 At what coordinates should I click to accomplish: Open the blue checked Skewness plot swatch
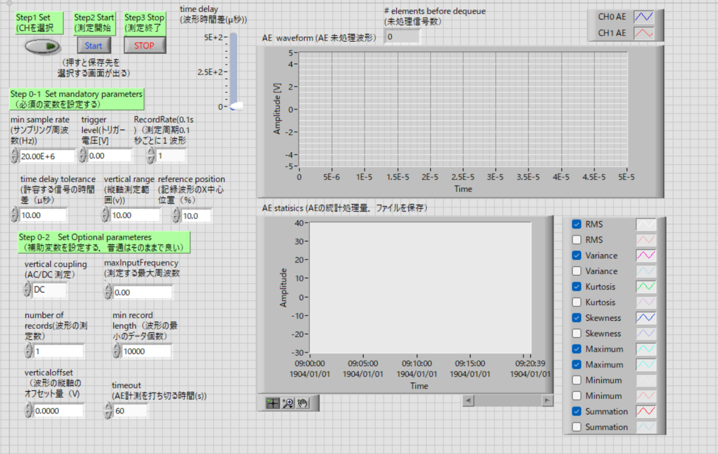pos(646,318)
